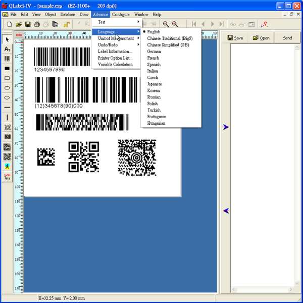The width and height of the screenshot is (303, 303).
Task: Open the Database menu
Action: tap(68, 15)
